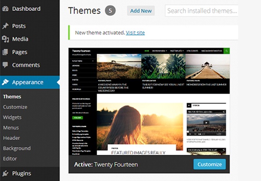The image size is (261, 181).
Task: Open the Widgets submenu item
Action: (x=12, y=117)
